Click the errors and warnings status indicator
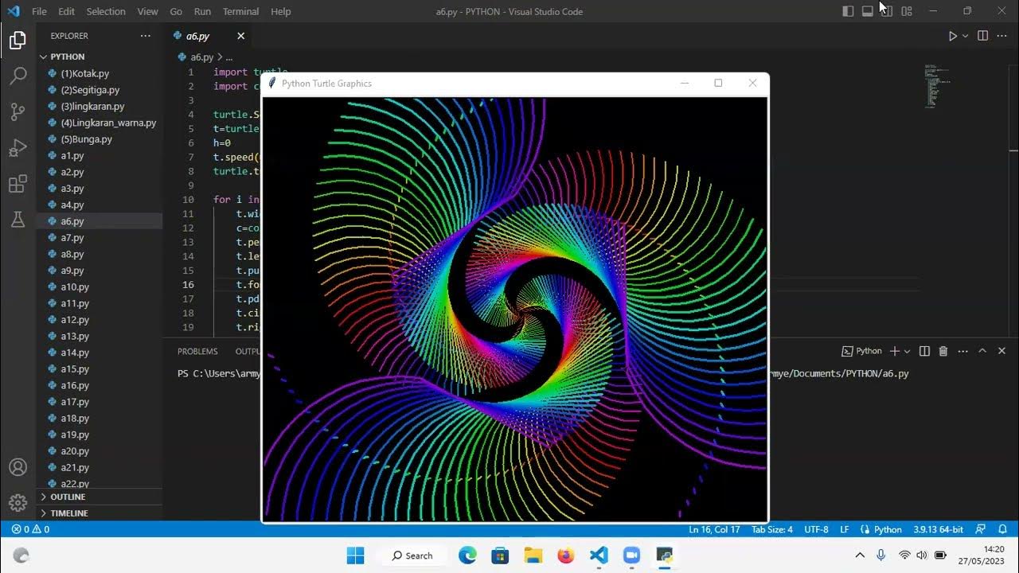The width and height of the screenshot is (1019, 573). click(30, 529)
